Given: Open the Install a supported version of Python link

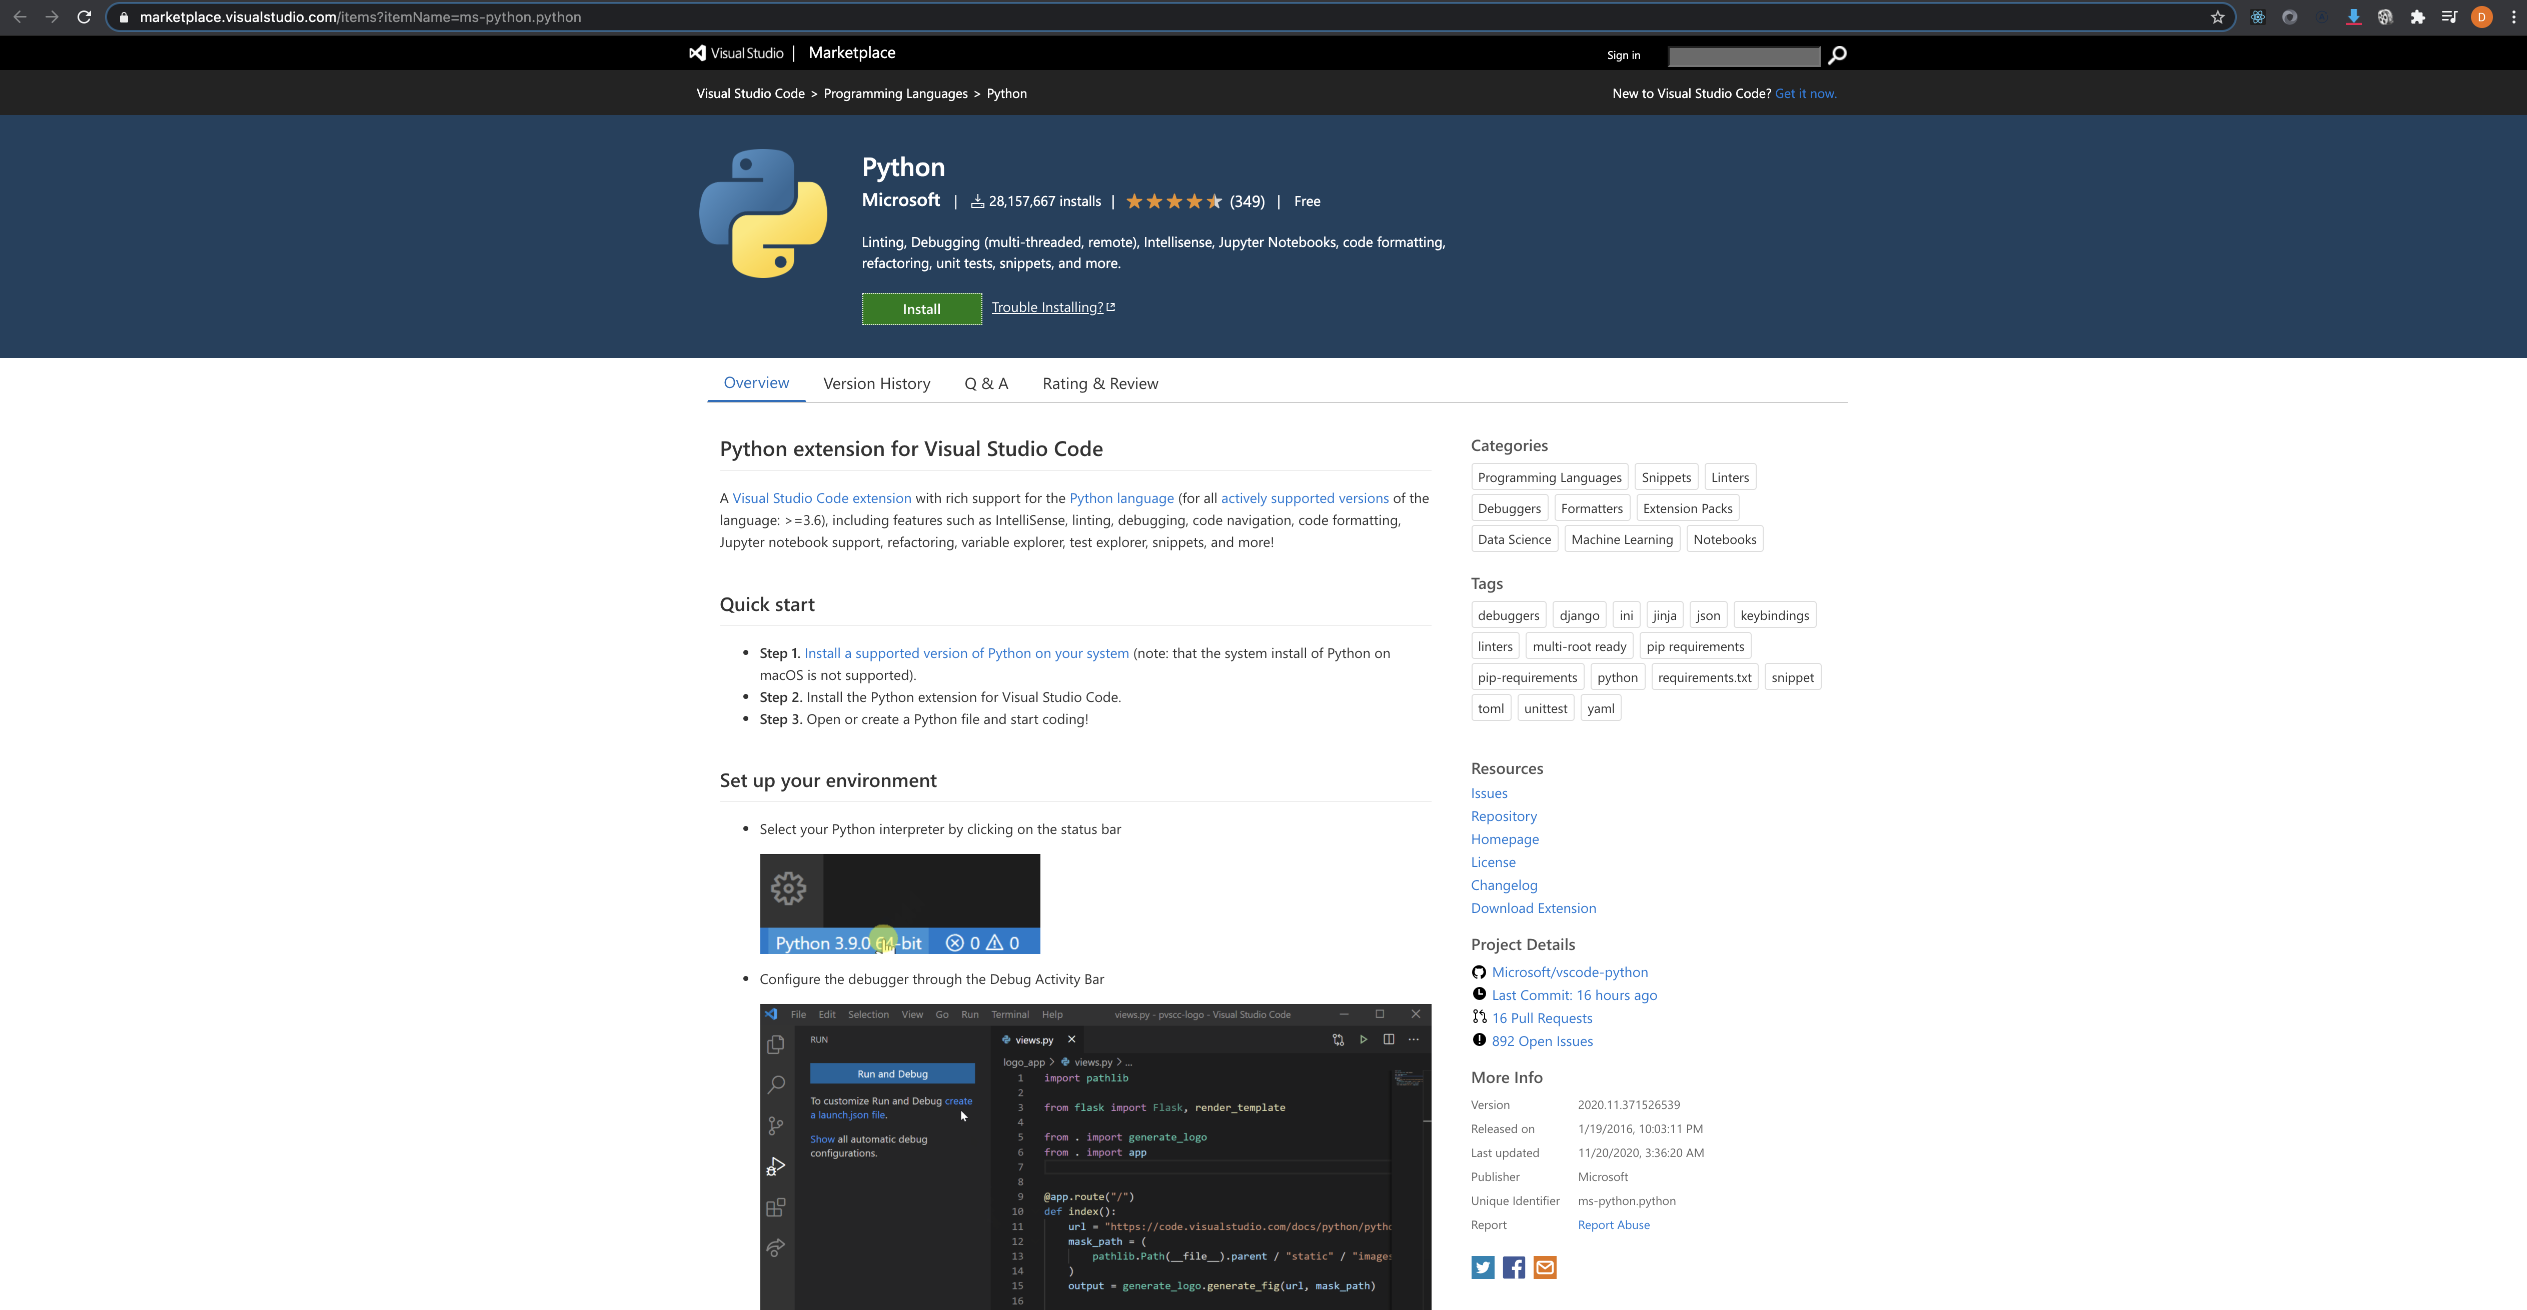Looking at the screenshot, I should point(966,653).
